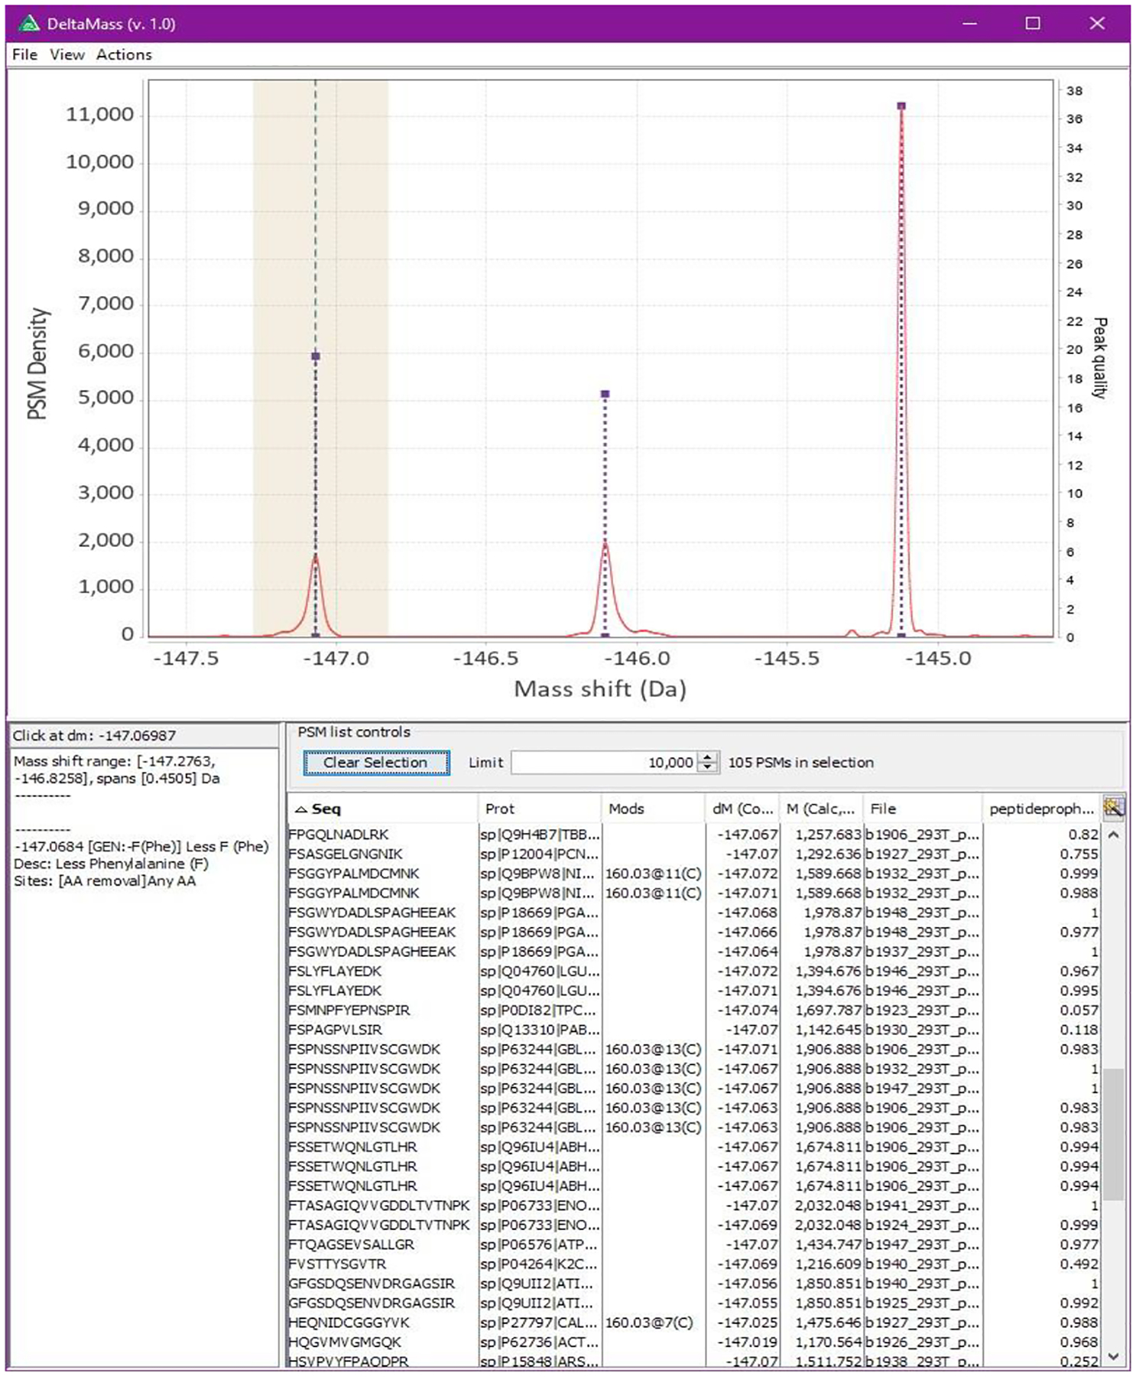Click the File column header in the table
The height and width of the screenshot is (1377, 1136).
point(922,809)
